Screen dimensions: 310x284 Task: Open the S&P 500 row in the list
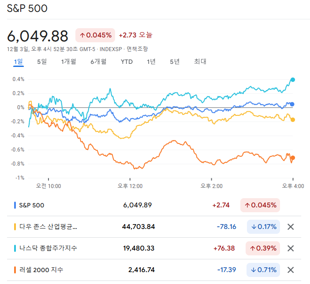pyautogui.click(x=154, y=205)
